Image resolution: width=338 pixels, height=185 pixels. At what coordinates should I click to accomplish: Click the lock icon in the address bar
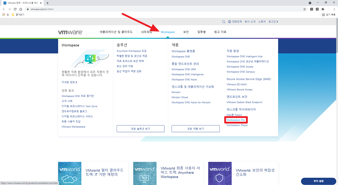click(28, 9)
